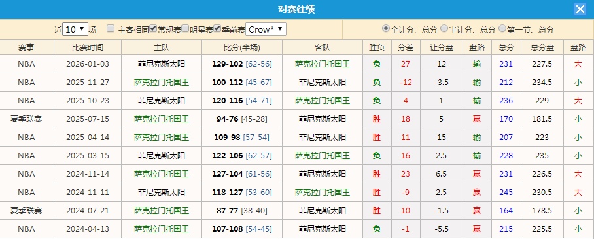
Task: Uncheck the 季前赛 checkbox
Action: (217, 28)
